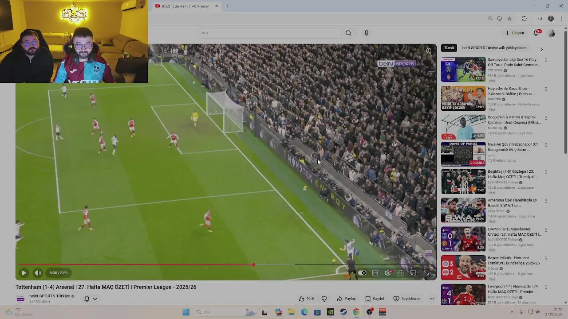Open File Explorer from the taskbar

(291, 312)
